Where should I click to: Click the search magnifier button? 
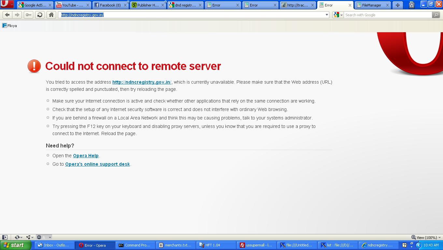point(436,15)
